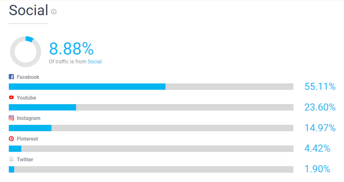This screenshot has height=182, width=344.
Task: Click the Facebook logo icon
Action: click(11, 76)
